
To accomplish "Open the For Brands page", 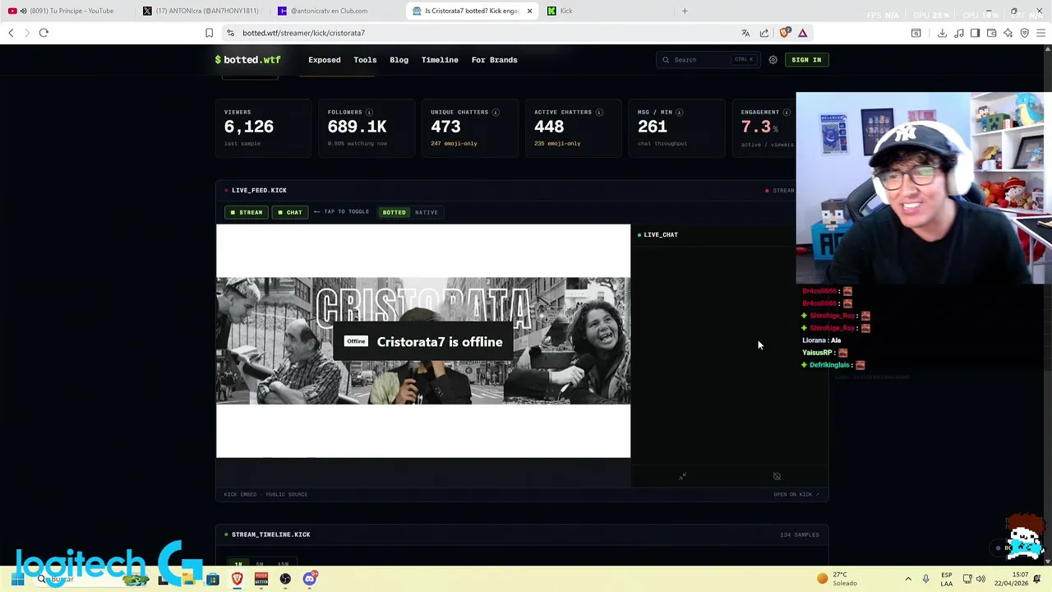I will point(494,60).
